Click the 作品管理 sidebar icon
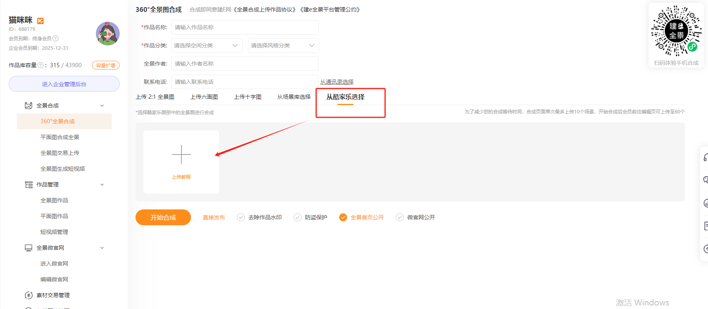This screenshot has width=708, height=309. point(29,185)
